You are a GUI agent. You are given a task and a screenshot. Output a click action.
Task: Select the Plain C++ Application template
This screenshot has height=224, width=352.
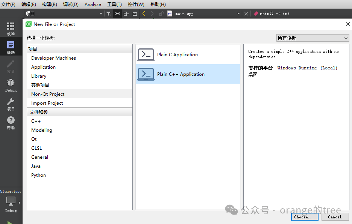point(188,74)
